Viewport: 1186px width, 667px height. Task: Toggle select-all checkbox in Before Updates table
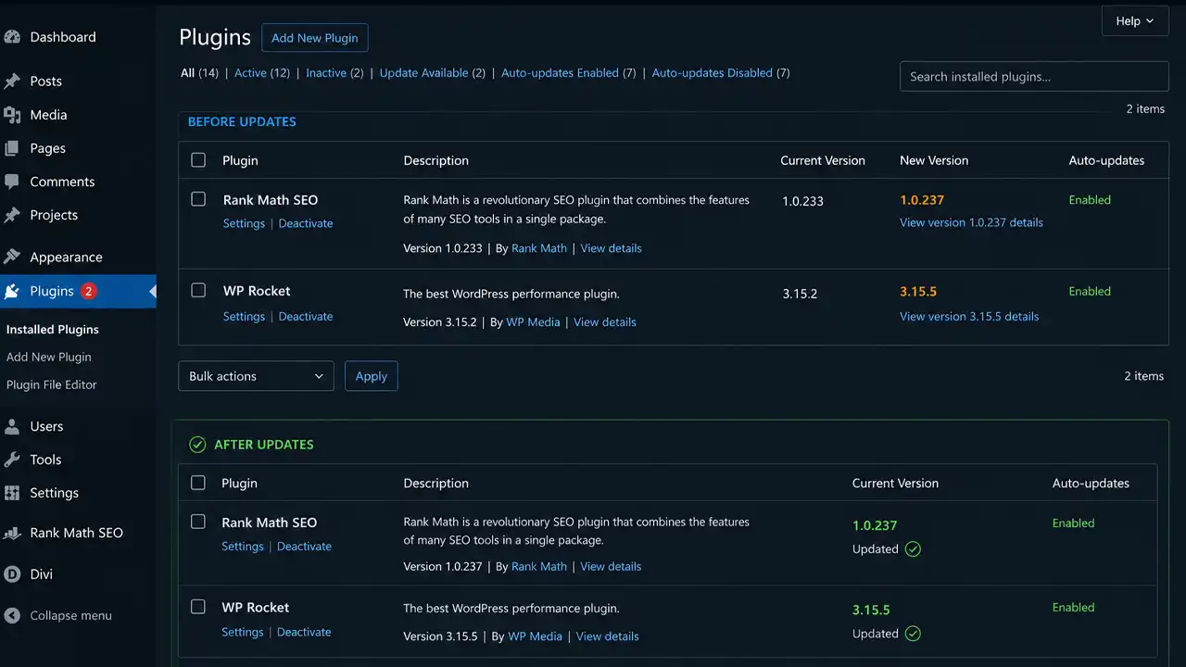(x=198, y=160)
